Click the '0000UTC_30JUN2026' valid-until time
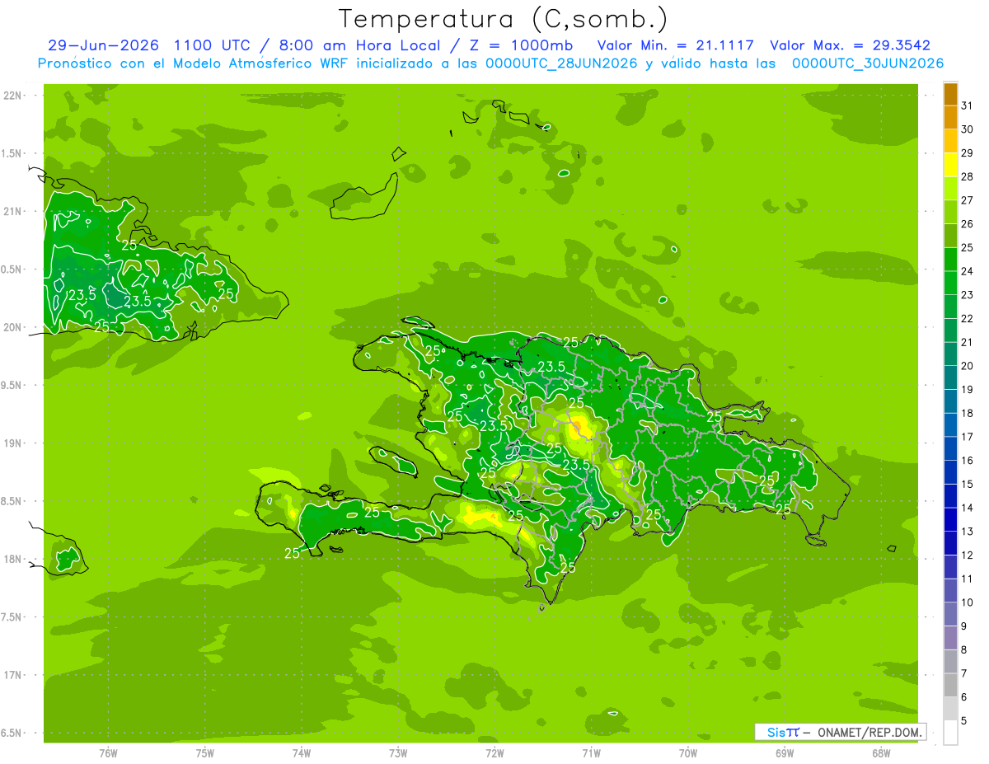The width and height of the screenshot is (989, 764). pos(868,63)
